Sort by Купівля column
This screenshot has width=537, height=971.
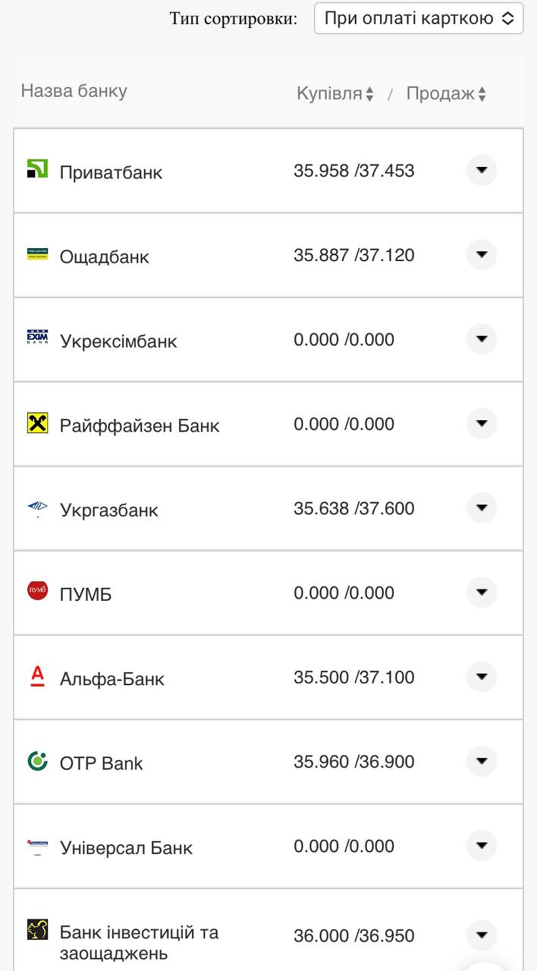pyautogui.click(x=335, y=93)
